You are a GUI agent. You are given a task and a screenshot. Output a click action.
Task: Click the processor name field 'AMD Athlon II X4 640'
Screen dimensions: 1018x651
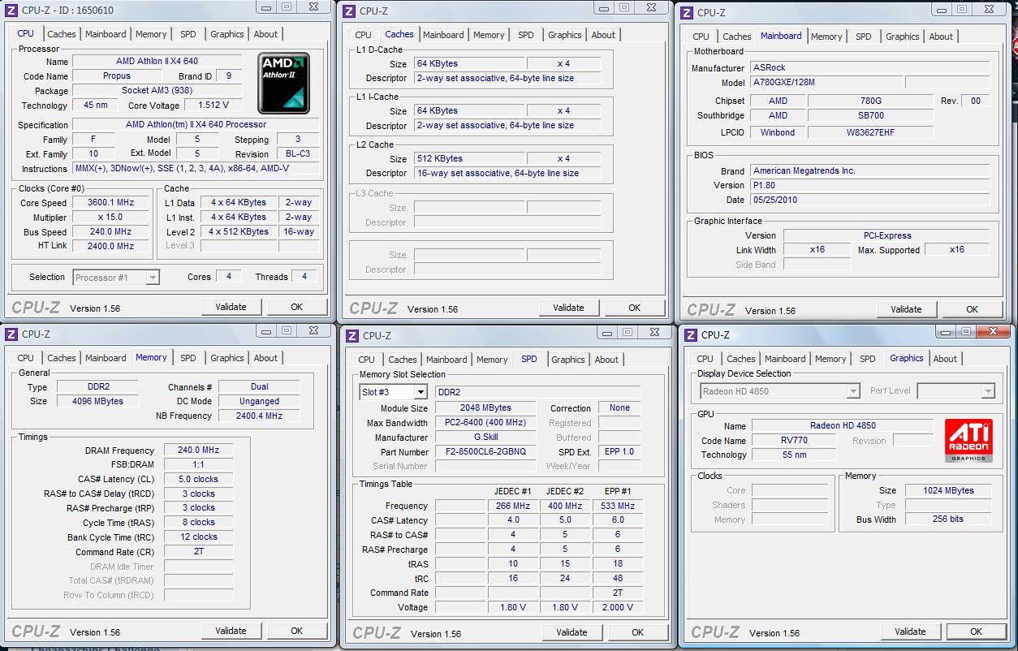pos(157,62)
